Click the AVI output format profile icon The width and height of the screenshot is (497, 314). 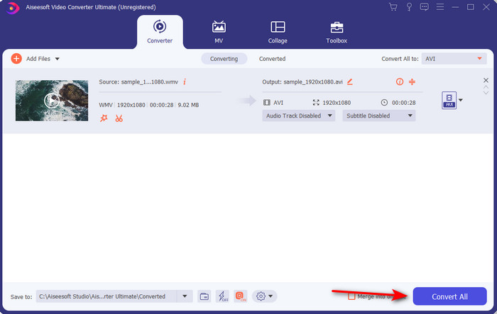pyautogui.click(x=449, y=101)
